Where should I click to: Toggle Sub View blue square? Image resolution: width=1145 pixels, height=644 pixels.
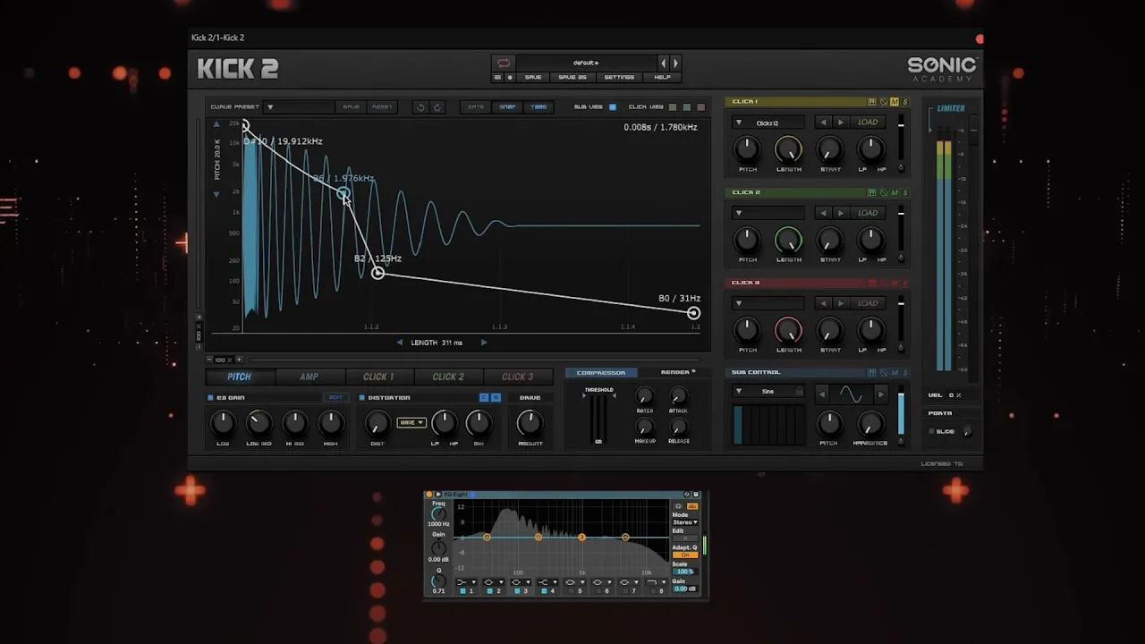[613, 107]
